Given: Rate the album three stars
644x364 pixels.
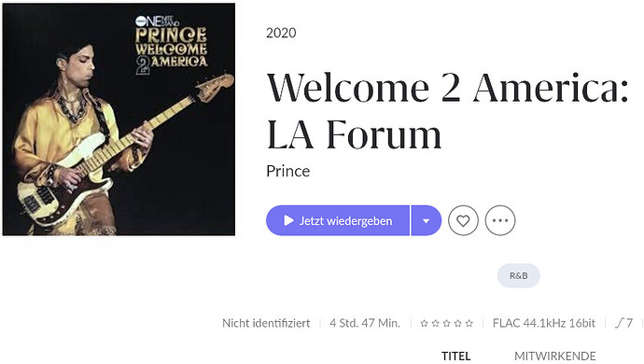Looking at the screenshot, I should (x=446, y=324).
